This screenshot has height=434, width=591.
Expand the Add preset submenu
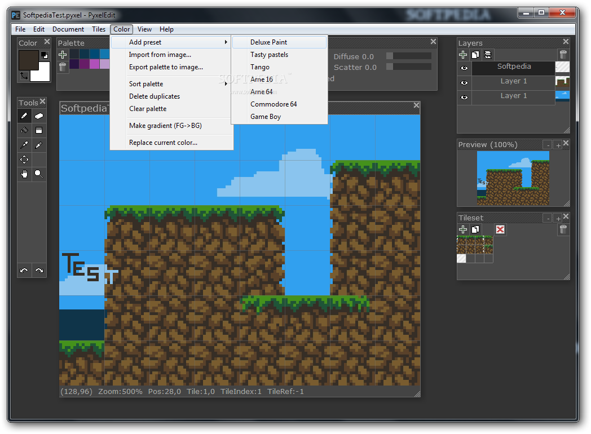[171, 42]
